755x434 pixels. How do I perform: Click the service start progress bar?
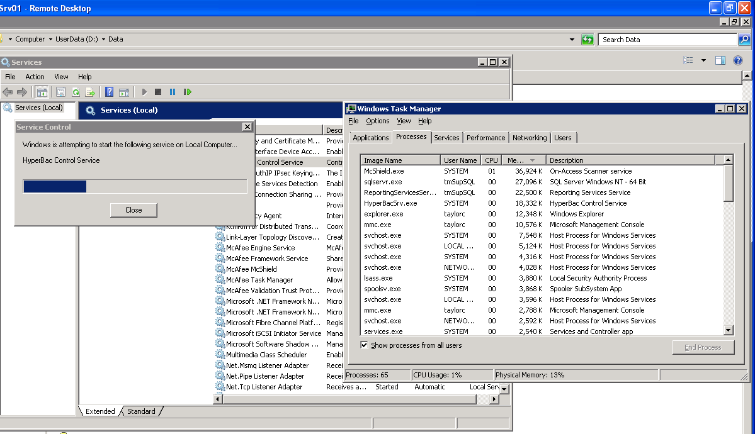135,186
